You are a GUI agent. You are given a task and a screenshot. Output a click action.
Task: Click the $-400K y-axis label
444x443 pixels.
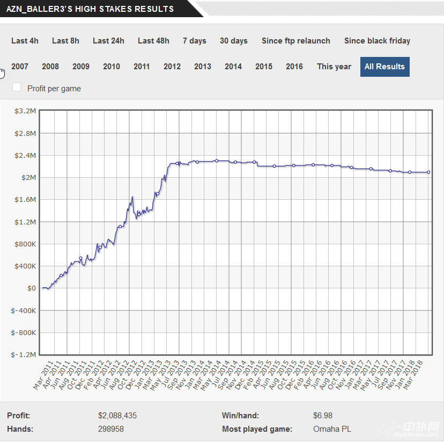click(x=24, y=311)
